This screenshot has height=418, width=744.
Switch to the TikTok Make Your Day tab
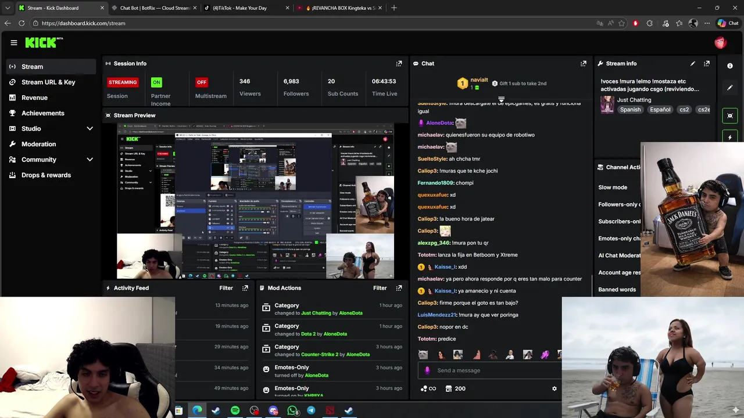246,8
